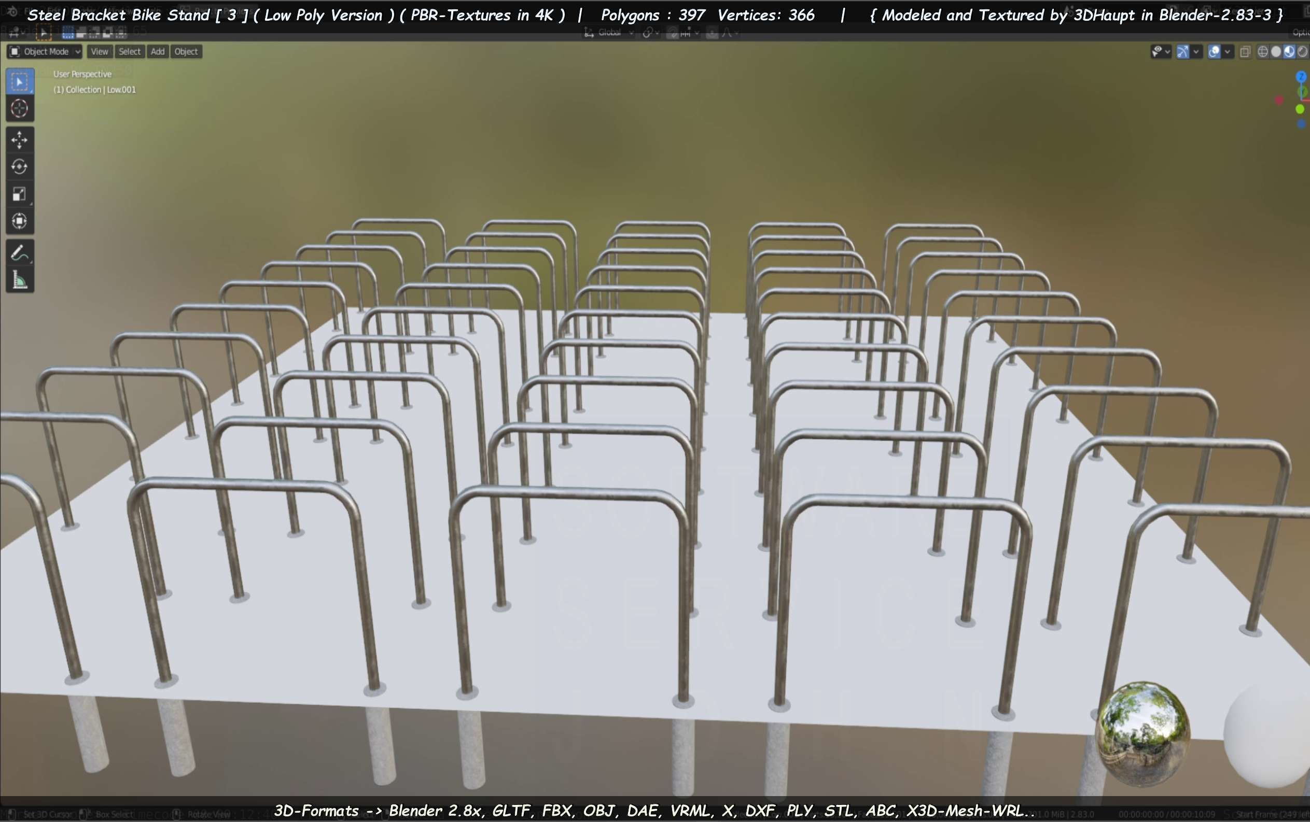Open the View menu
This screenshot has height=822, width=1310.
(100, 52)
